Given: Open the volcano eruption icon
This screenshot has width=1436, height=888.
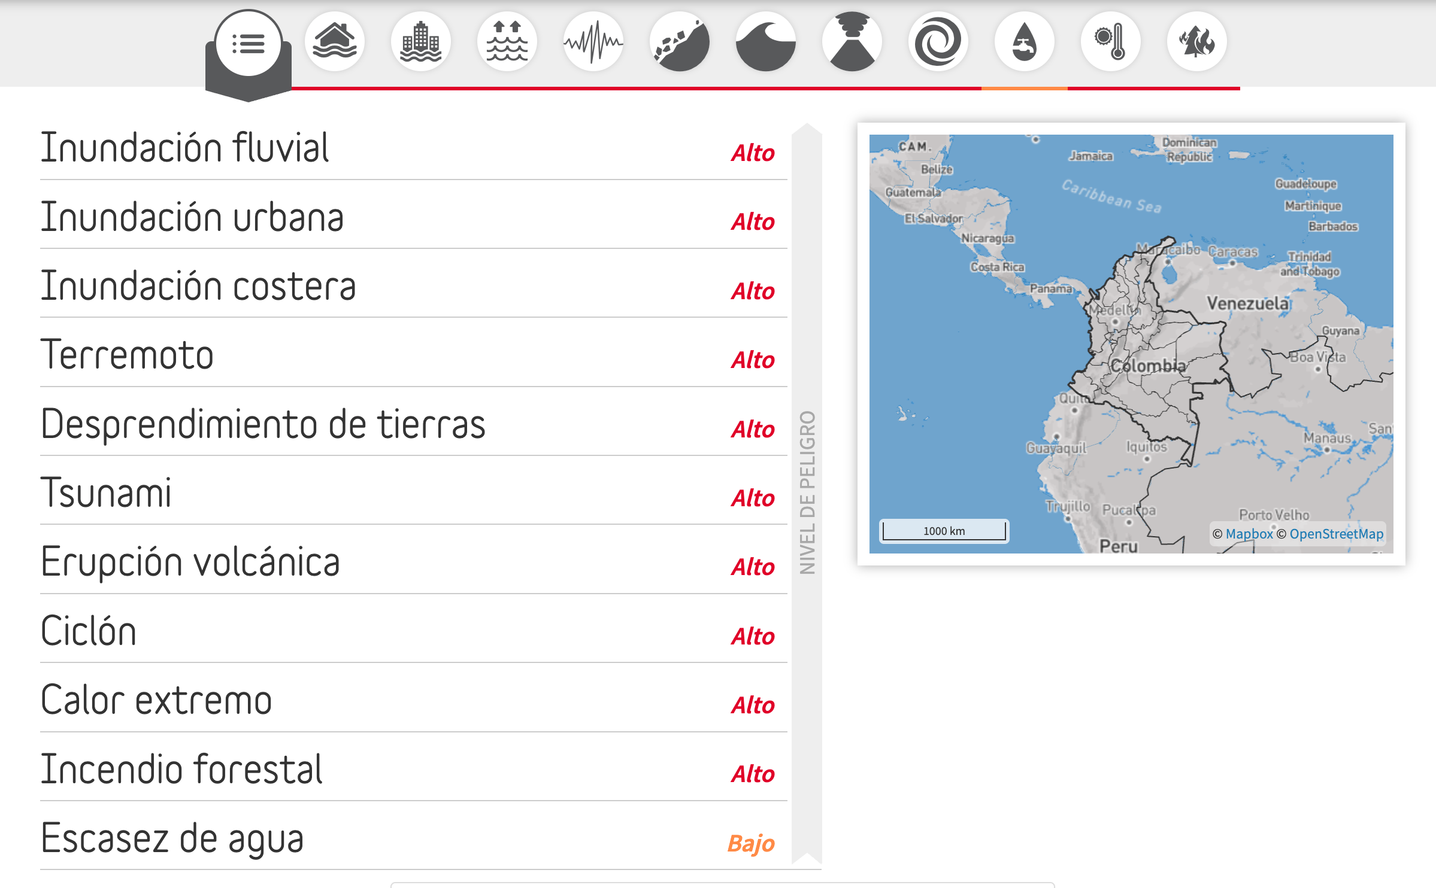Looking at the screenshot, I should point(852,42).
